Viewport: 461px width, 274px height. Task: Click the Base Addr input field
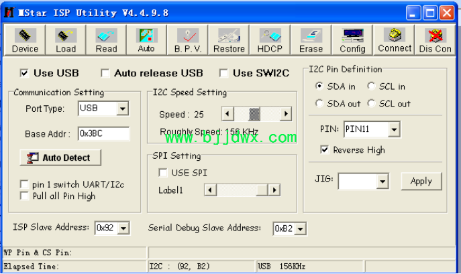coord(103,133)
